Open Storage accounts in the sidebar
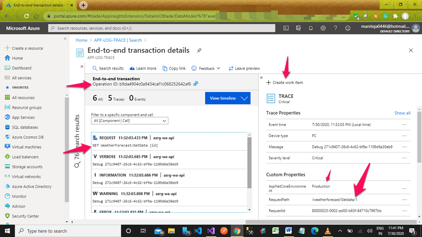422x237 pixels. (24, 167)
